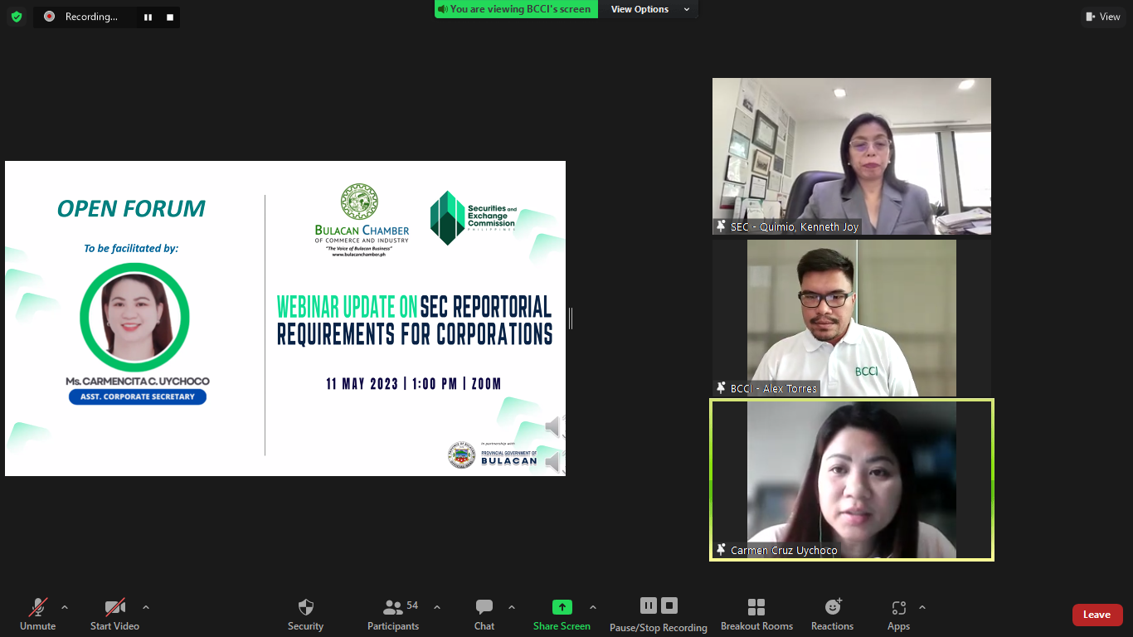Screen dimensions: 1133x637
Task: Leave the meeting
Action: tap(1097, 615)
